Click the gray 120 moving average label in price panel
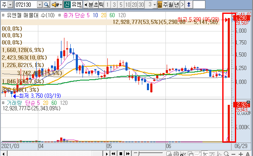 (122, 15)
